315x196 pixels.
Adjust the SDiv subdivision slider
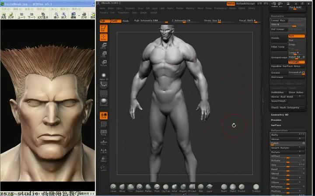[288, 25]
